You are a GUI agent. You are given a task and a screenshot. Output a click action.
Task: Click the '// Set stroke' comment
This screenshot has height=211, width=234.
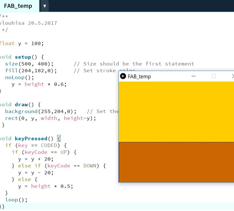point(95,71)
